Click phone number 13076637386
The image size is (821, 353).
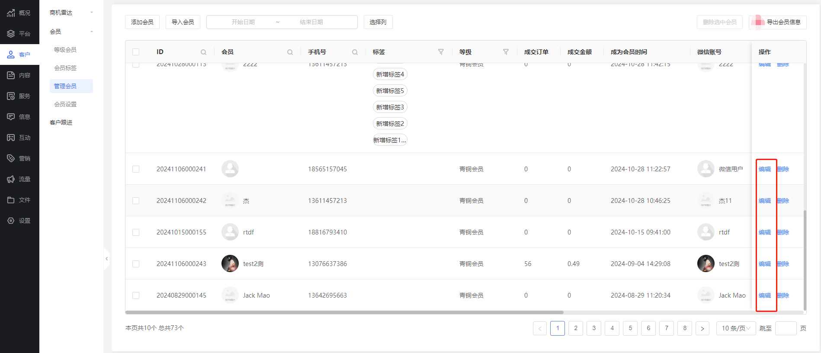tap(327, 264)
